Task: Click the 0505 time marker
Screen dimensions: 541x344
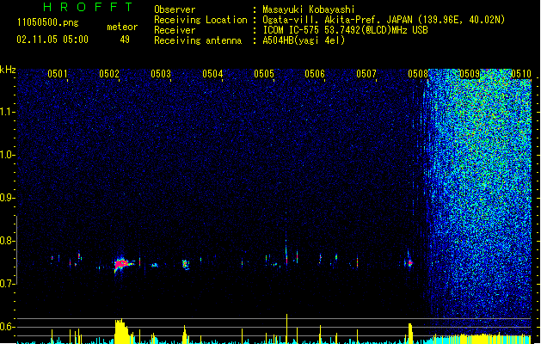Action: tap(264, 74)
